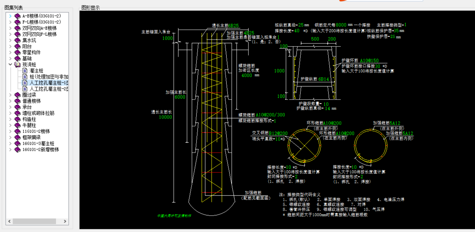Image resolution: width=475 pixels, height=232 pixels.
Task: Expand the 16G101-3灌注桩 tree node
Action: (10, 143)
